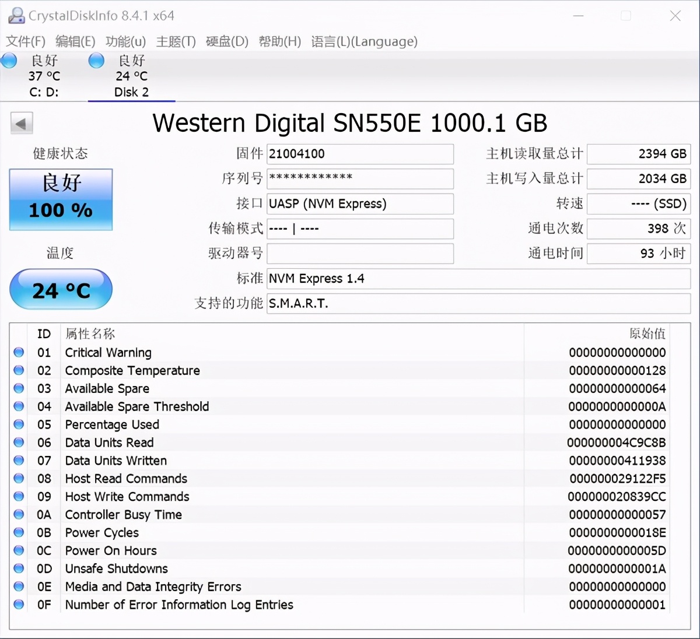Click host writes total value 2034 GB
This screenshot has height=639, width=700.
click(639, 178)
